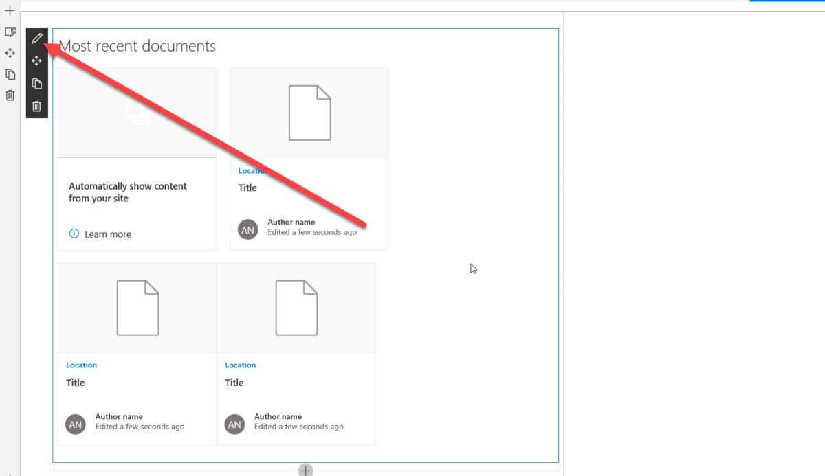Click the Move web part icon
Image resolution: width=825 pixels, height=476 pixels.
point(36,60)
